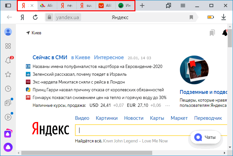
Task: Toggle the side panel icon in title bar
Action: (8, 6)
